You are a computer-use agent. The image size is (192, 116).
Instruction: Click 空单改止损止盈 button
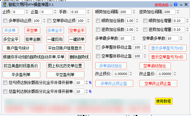(x=158, y=83)
